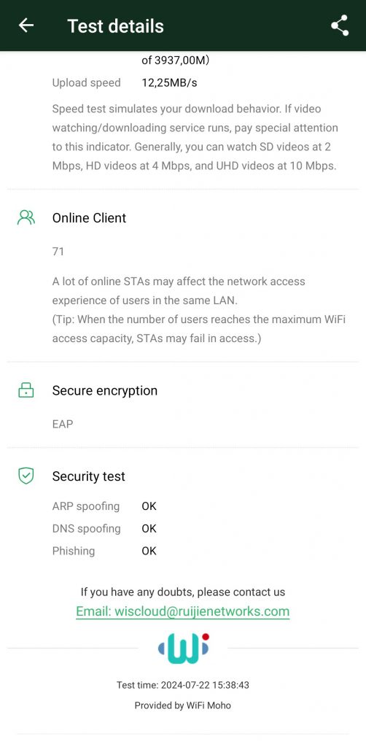Select the 12,25MB/s upload speed value
366x747 pixels.
coord(169,83)
